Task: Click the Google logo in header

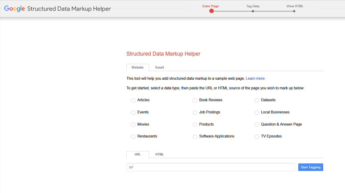Action: tap(14, 9)
